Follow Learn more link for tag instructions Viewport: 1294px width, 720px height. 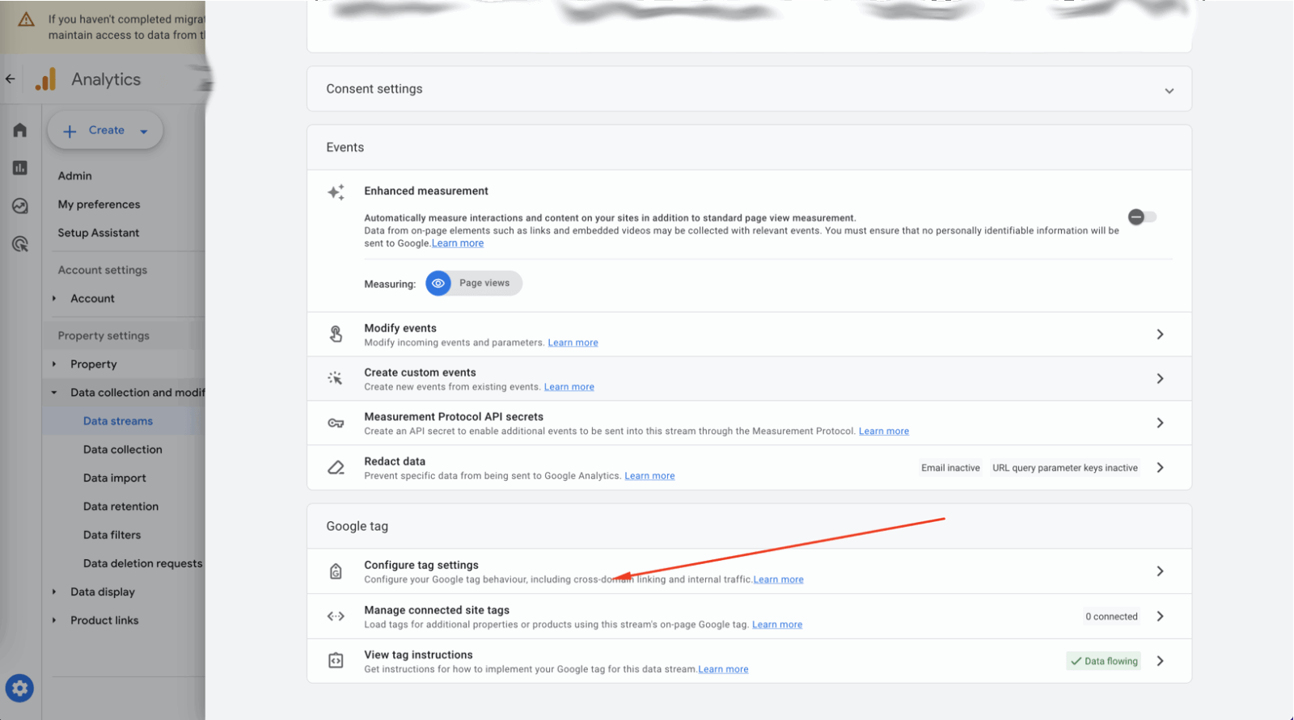(724, 669)
